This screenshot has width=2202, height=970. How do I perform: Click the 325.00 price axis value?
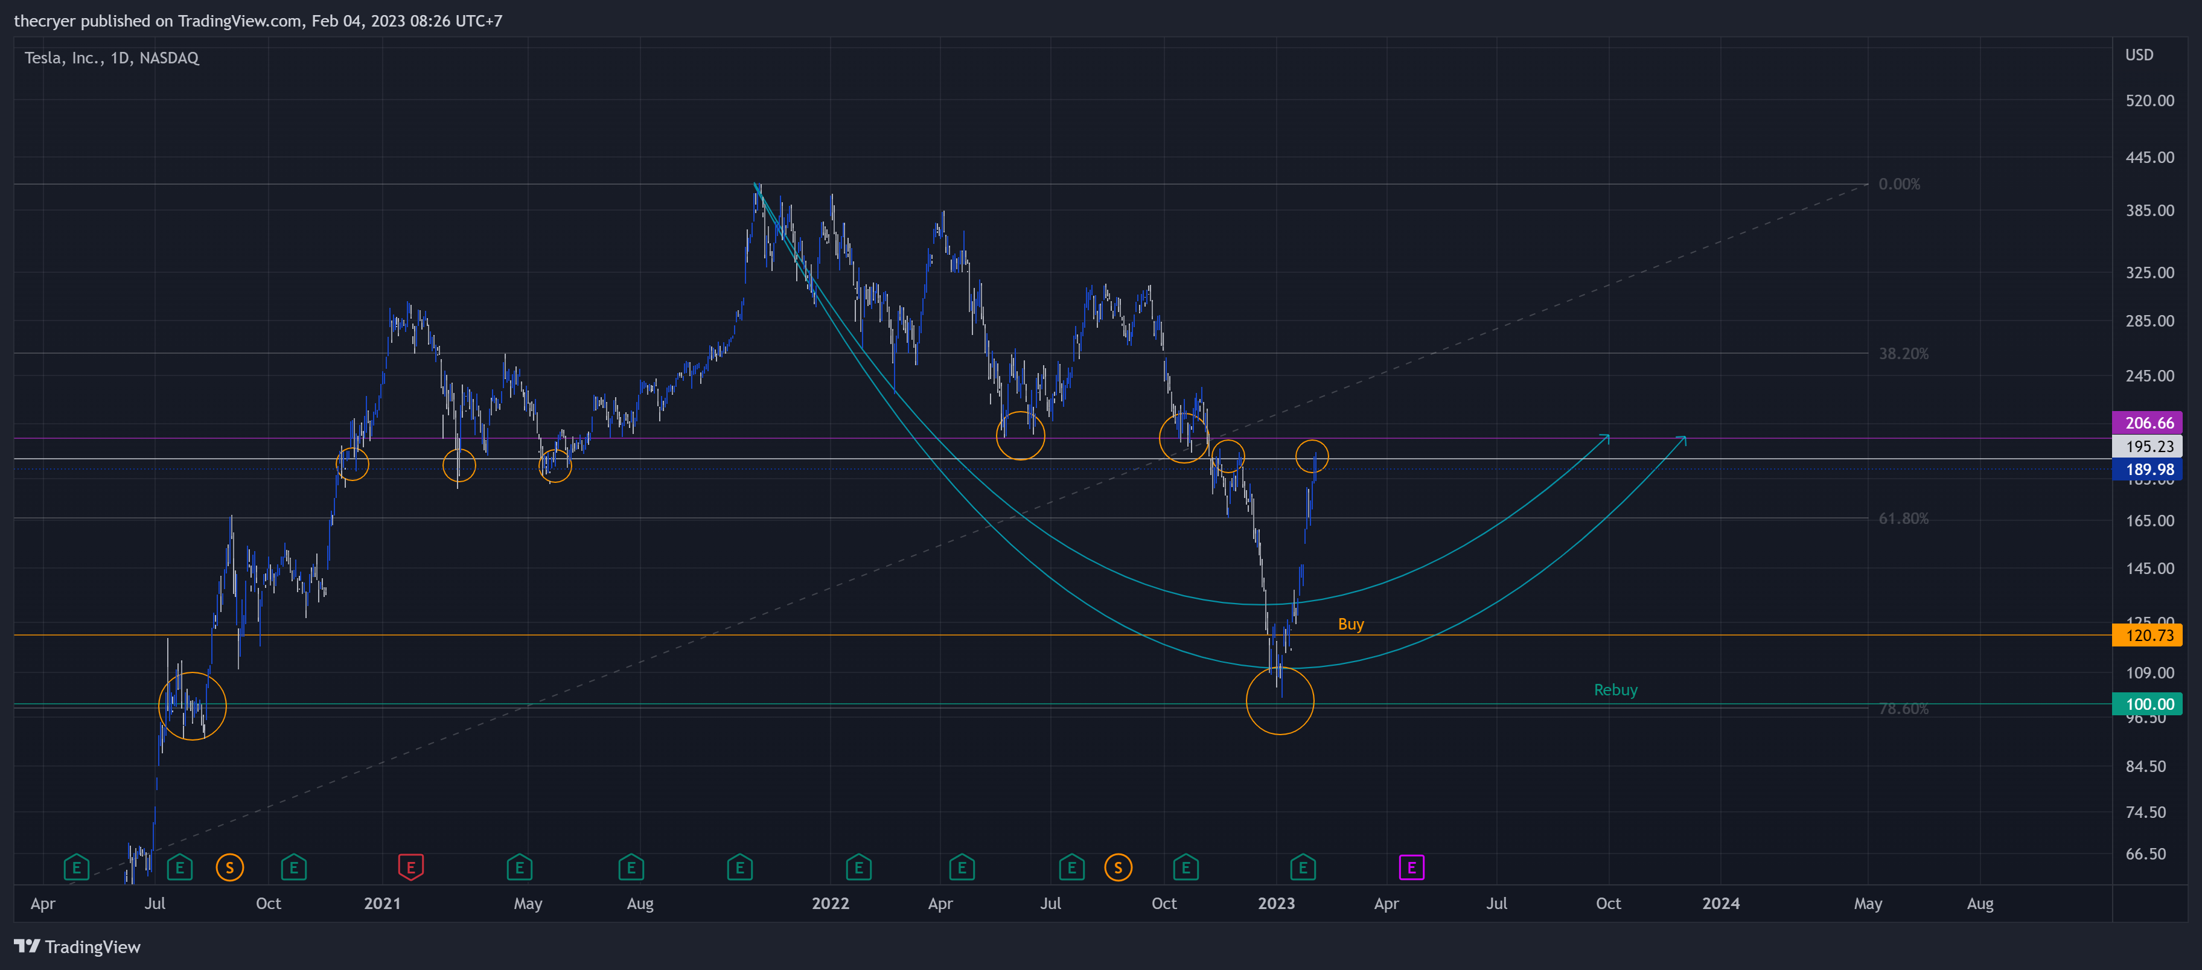[2150, 273]
